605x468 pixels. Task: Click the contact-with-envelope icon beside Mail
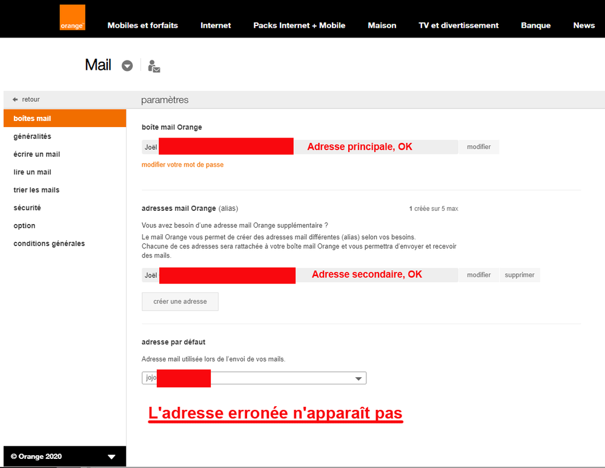tap(153, 67)
